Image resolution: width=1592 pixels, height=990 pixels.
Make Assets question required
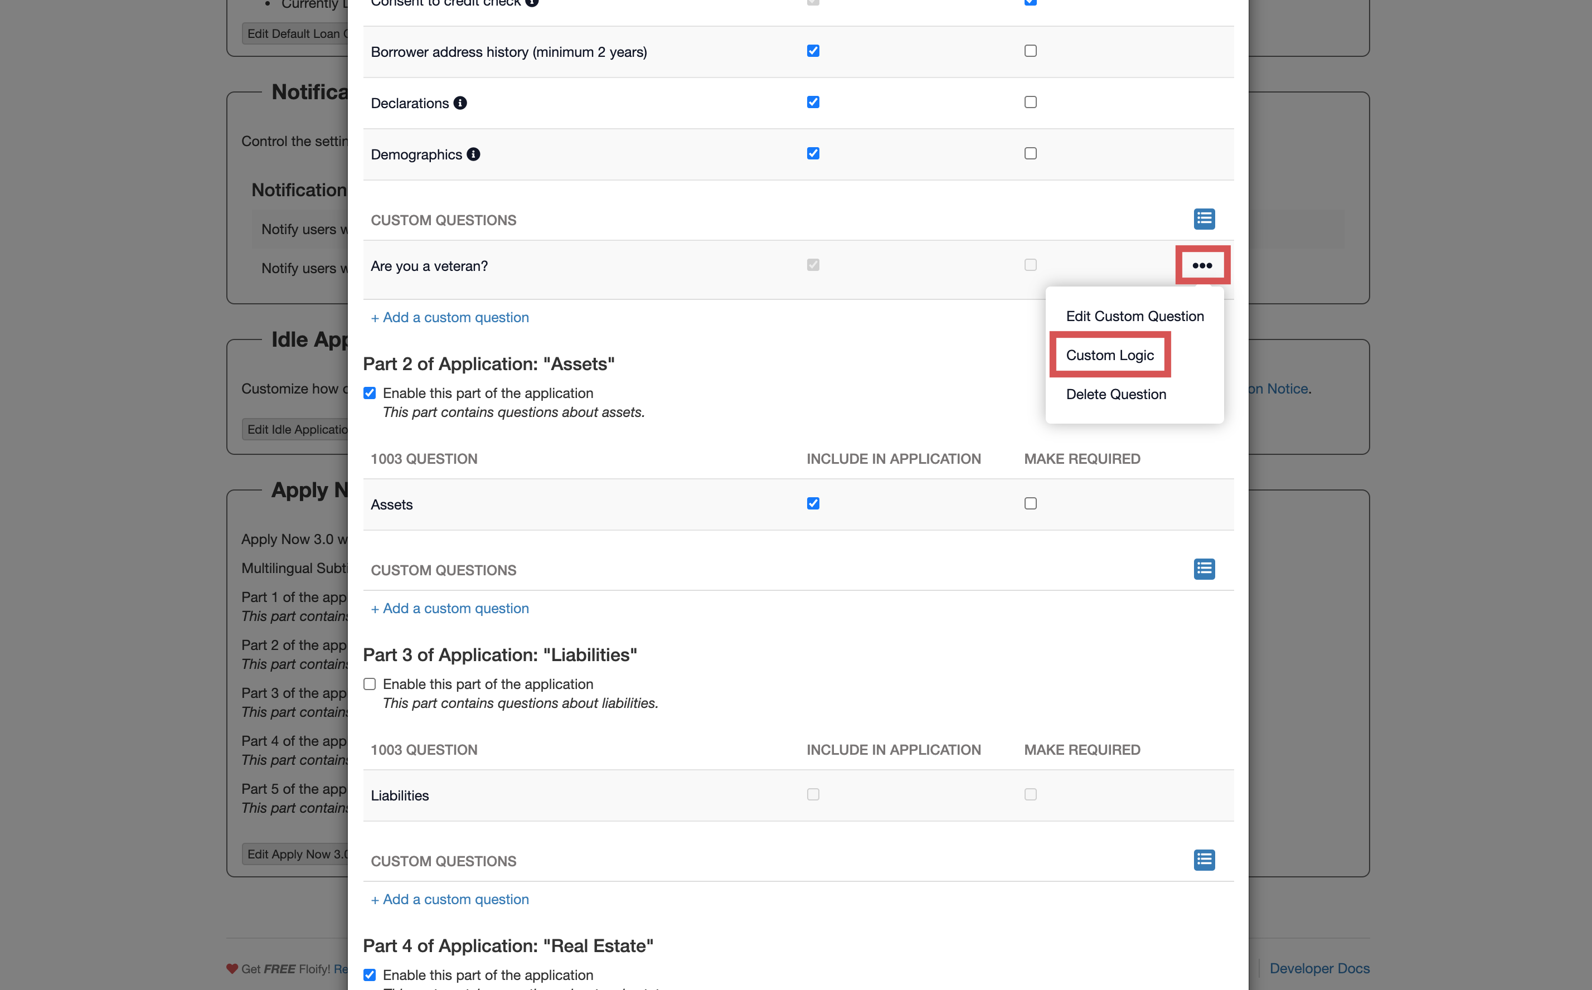1030,503
